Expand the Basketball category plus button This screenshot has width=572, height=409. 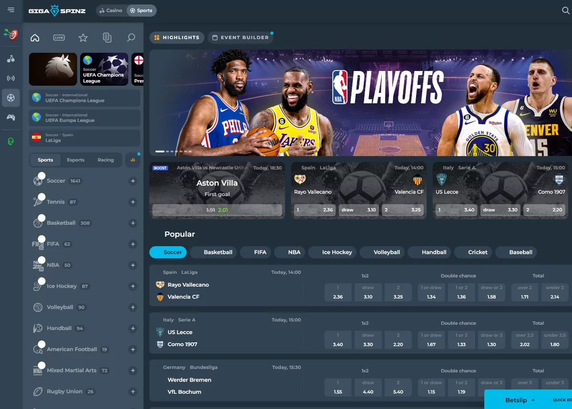click(133, 223)
